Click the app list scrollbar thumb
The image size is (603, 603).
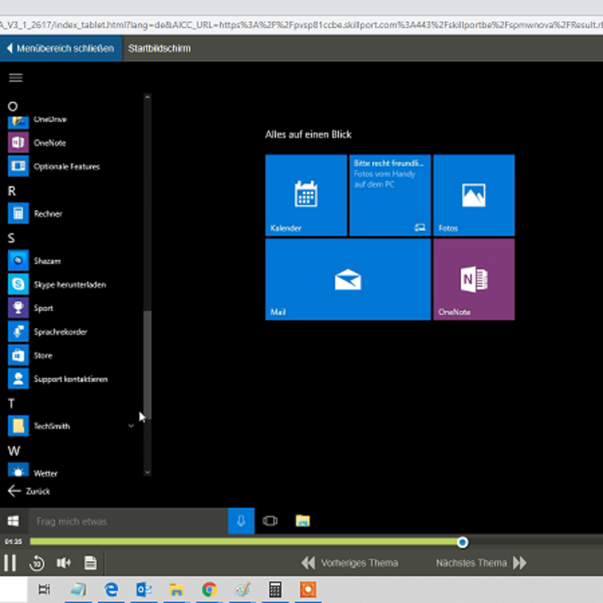pos(147,365)
